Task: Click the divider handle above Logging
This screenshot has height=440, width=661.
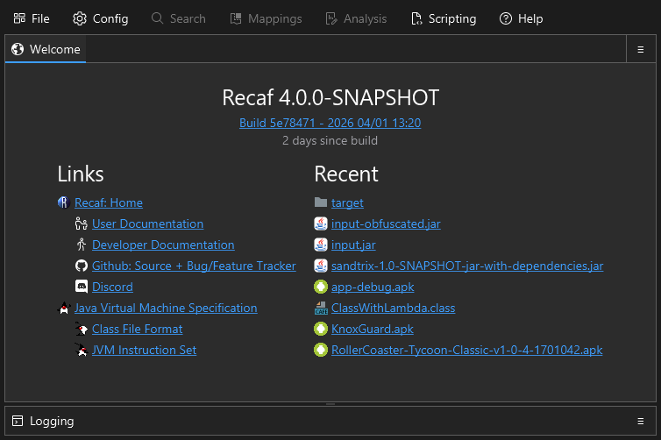Action: click(x=330, y=404)
